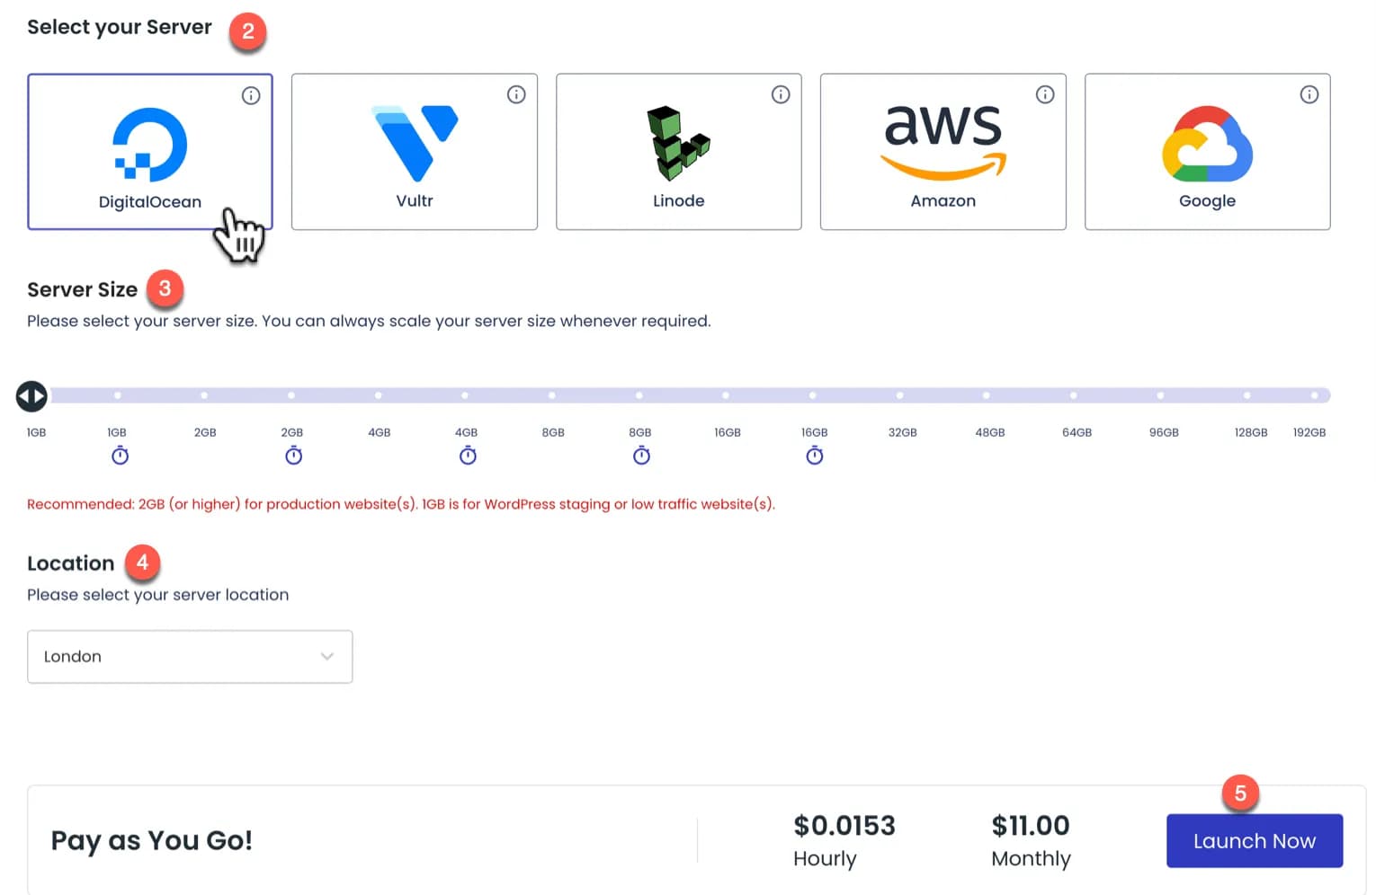The height and width of the screenshot is (895, 1376).
Task: Show info for the Linode server
Action: coord(781,94)
